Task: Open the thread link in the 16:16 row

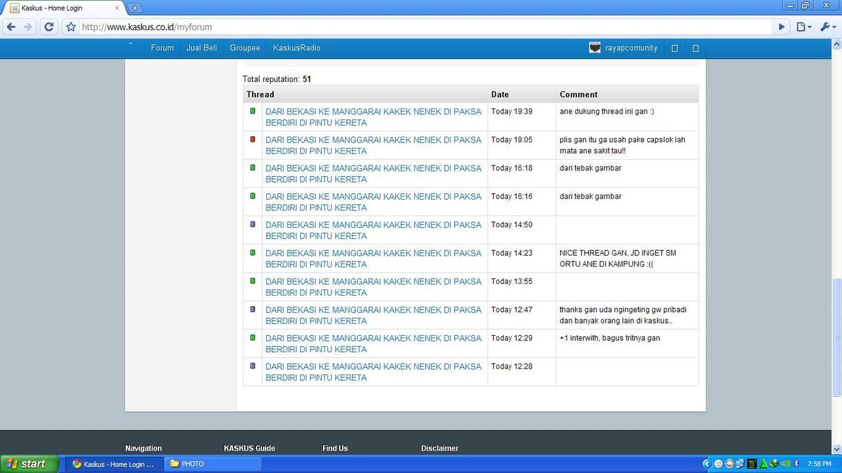Action: tap(373, 202)
